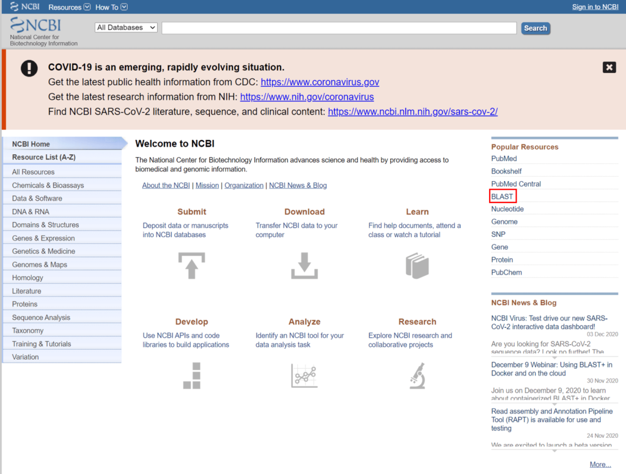626x474 pixels.
Task: Open Homology category in sidebar
Action: coord(62,278)
